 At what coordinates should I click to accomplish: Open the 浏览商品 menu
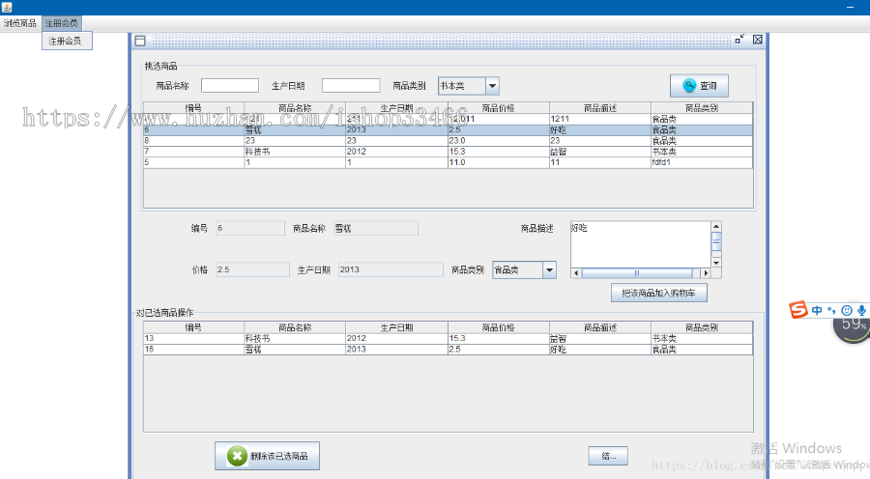(20, 23)
